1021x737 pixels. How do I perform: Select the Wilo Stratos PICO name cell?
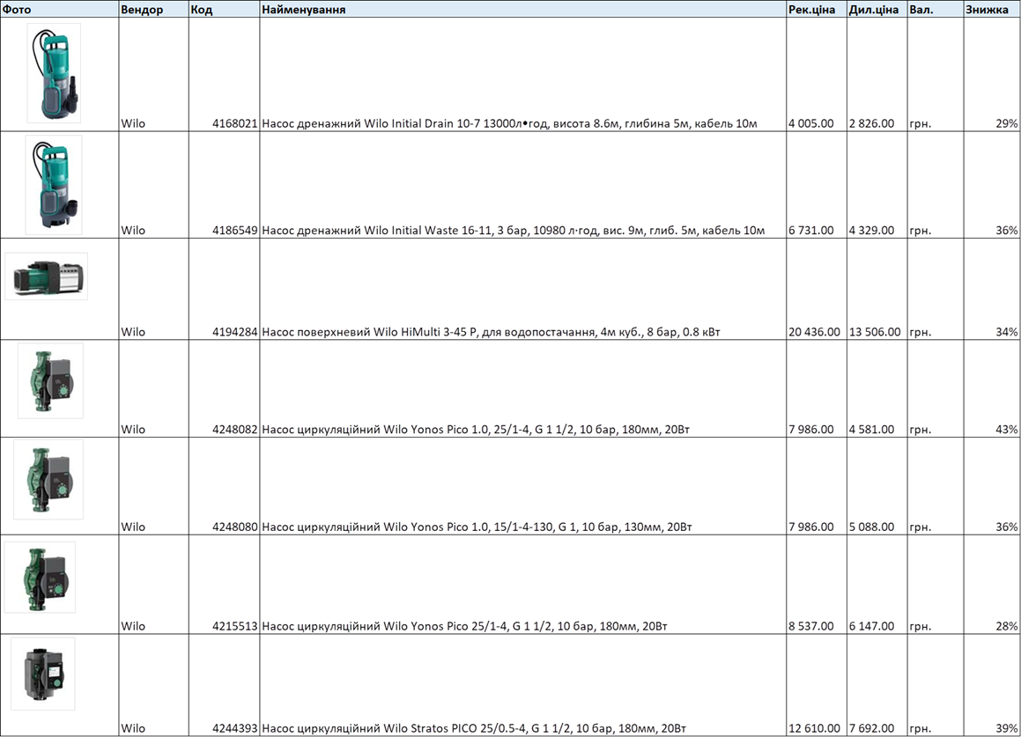click(x=474, y=728)
